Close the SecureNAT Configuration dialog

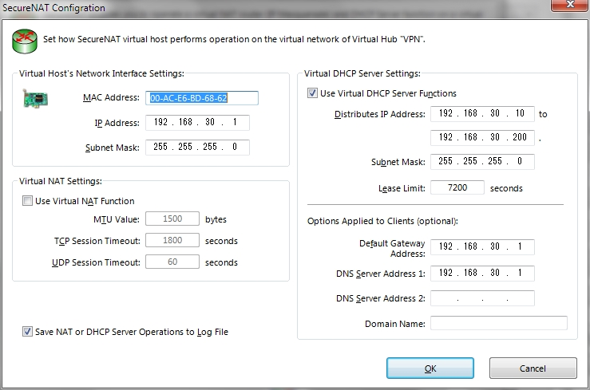570,5
